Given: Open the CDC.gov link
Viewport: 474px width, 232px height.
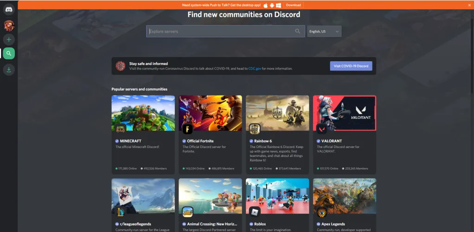Looking at the screenshot, I should tap(255, 69).
